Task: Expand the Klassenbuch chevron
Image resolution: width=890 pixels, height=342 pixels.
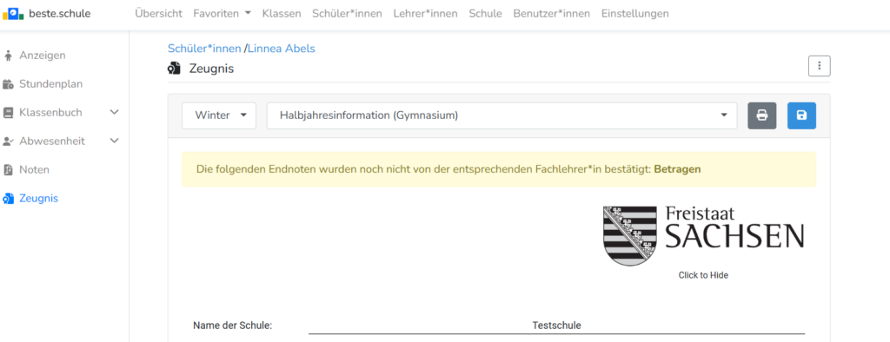Action: [114, 112]
